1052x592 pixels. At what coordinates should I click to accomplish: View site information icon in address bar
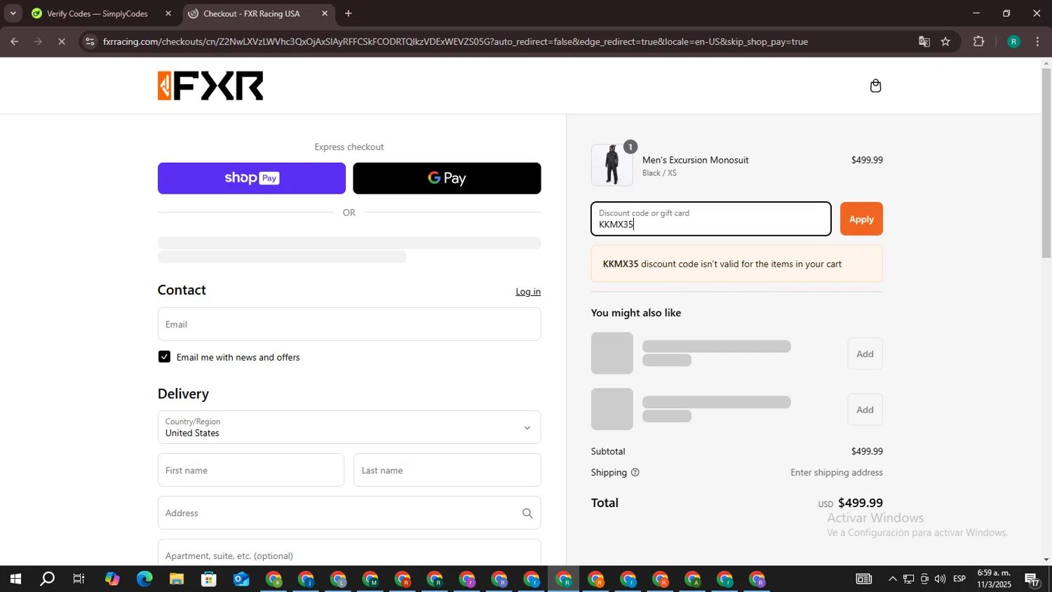point(89,41)
